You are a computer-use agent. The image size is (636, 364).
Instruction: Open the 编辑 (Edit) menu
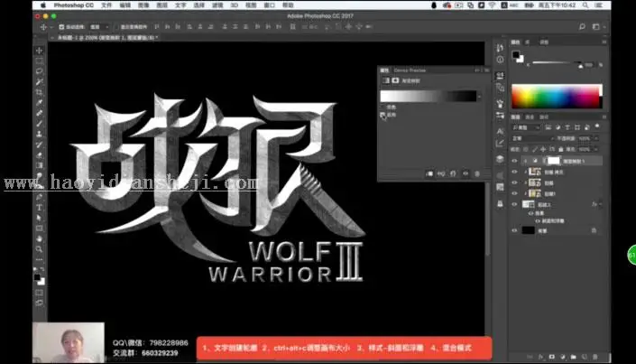coord(125,5)
